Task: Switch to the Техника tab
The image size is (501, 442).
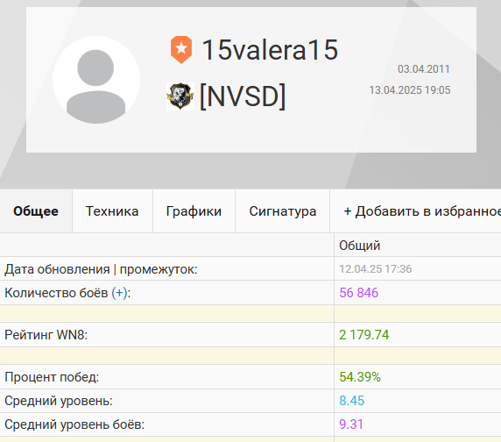Action: [112, 211]
